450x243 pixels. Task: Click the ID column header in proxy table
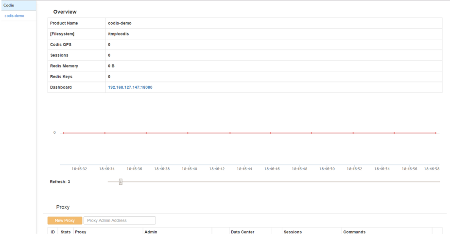(x=53, y=232)
